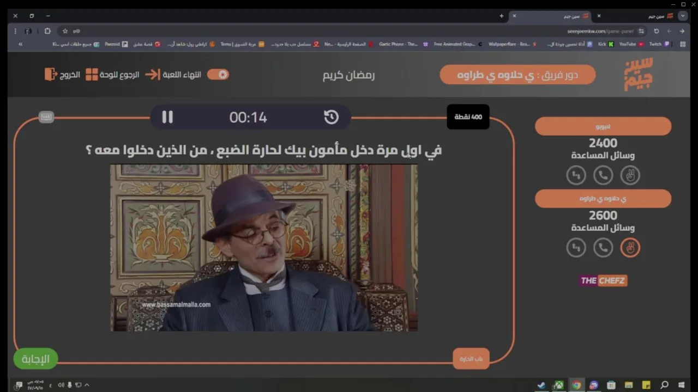Open Steam from taskbar
Image resolution: width=698 pixels, height=392 pixels.
(541, 385)
